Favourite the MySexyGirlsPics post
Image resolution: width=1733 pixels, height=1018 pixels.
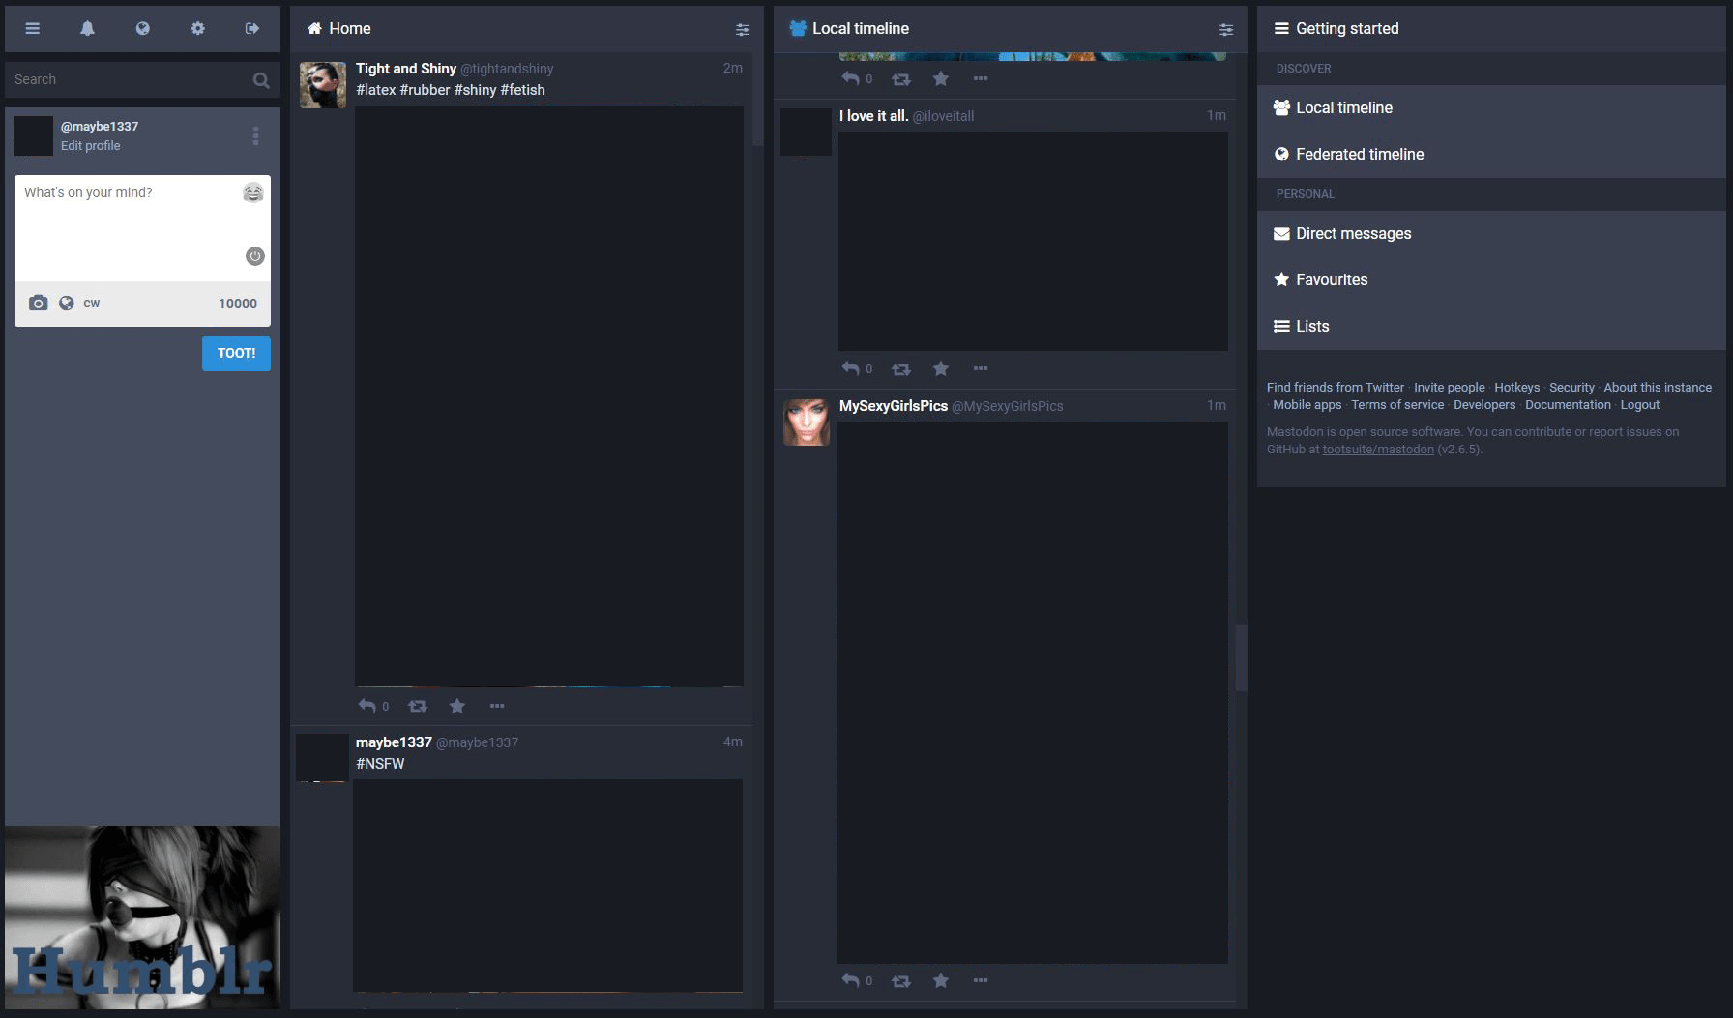tap(941, 980)
